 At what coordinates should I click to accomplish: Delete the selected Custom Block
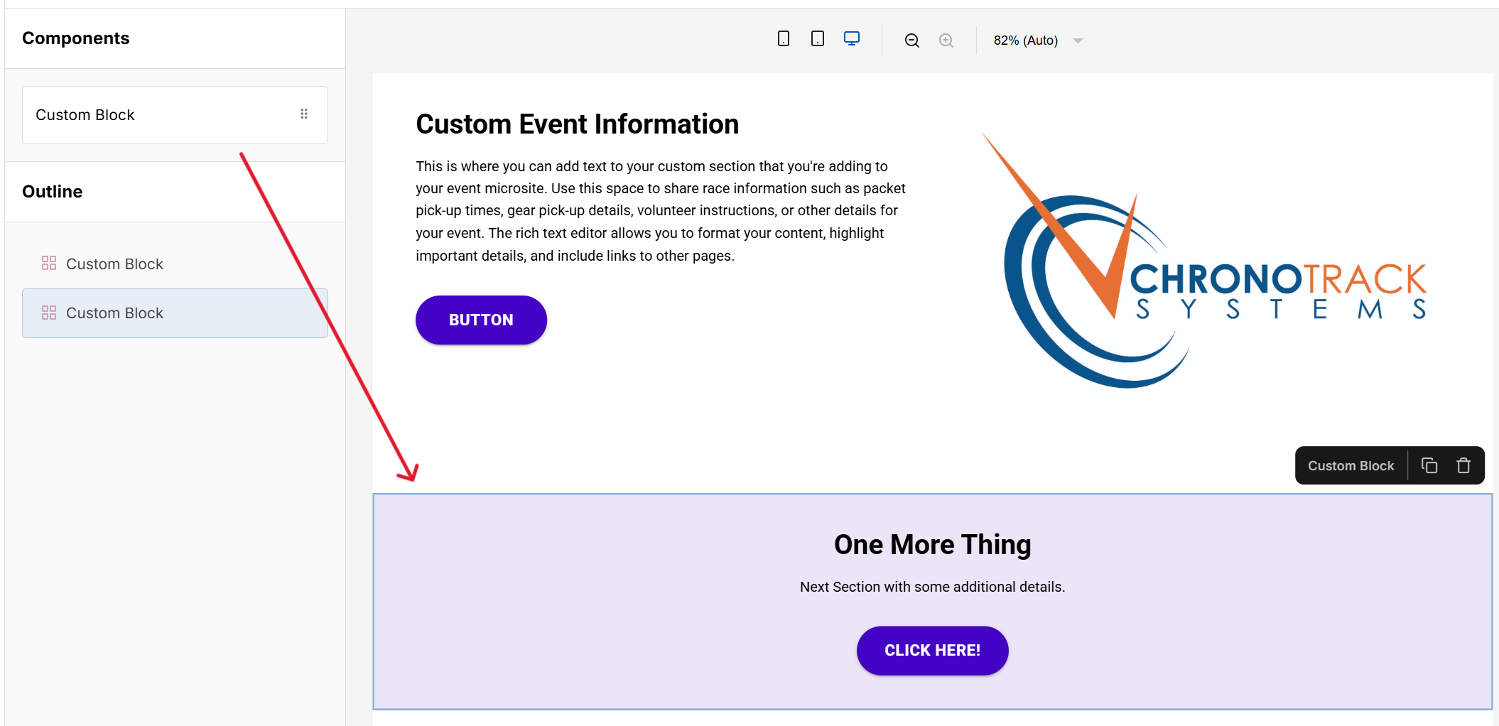pyautogui.click(x=1463, y=465)
